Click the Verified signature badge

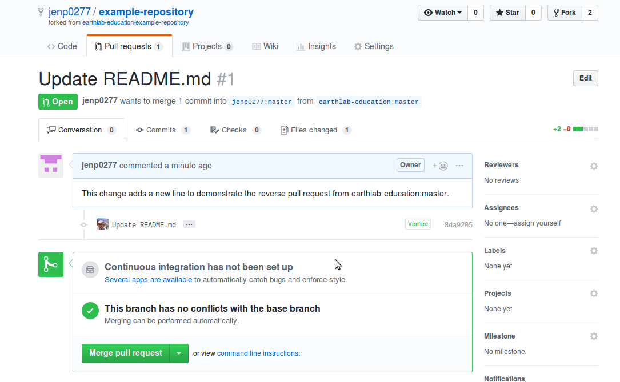click(418, 224)
